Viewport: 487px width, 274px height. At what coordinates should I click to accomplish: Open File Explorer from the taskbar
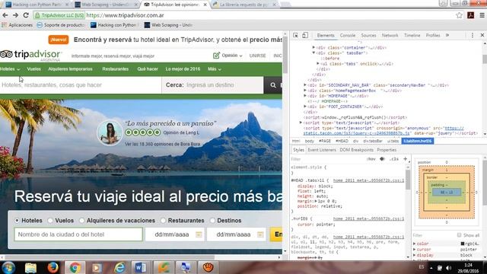(x=30, y=267)
